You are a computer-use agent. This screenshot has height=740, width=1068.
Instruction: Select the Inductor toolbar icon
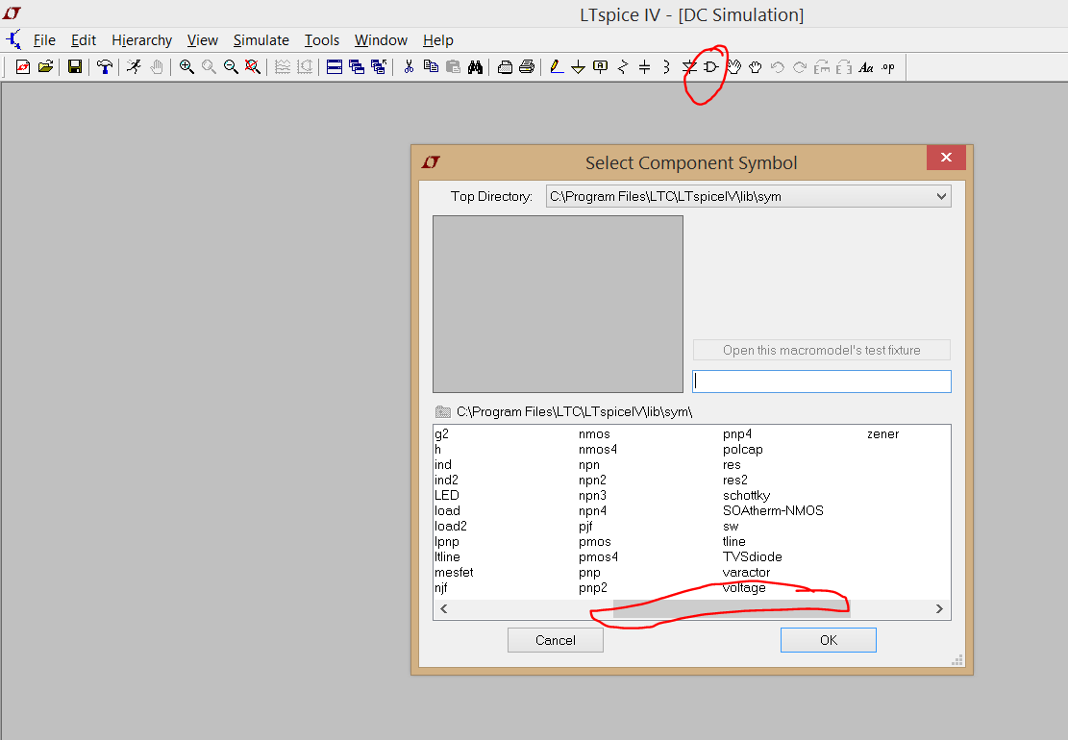666,66
